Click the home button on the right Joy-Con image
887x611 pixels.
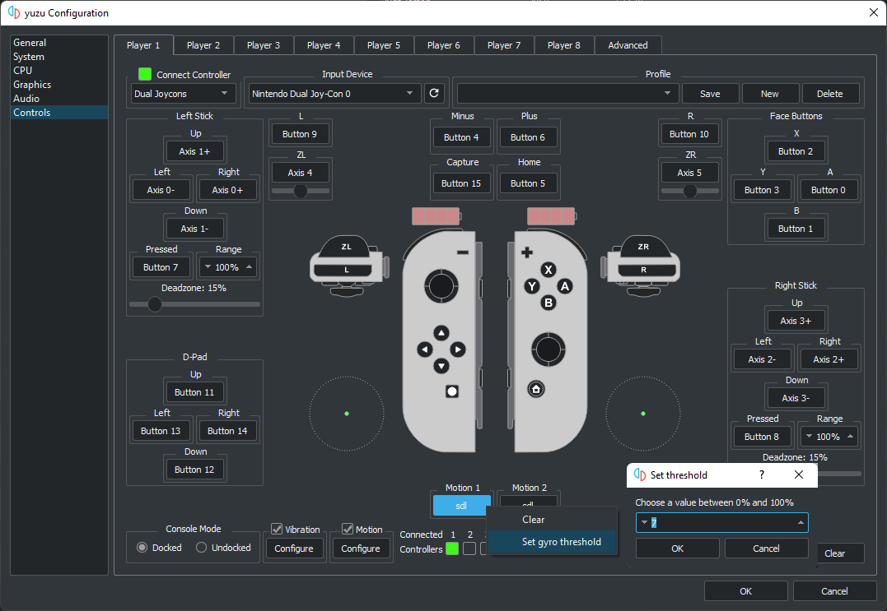536,389
